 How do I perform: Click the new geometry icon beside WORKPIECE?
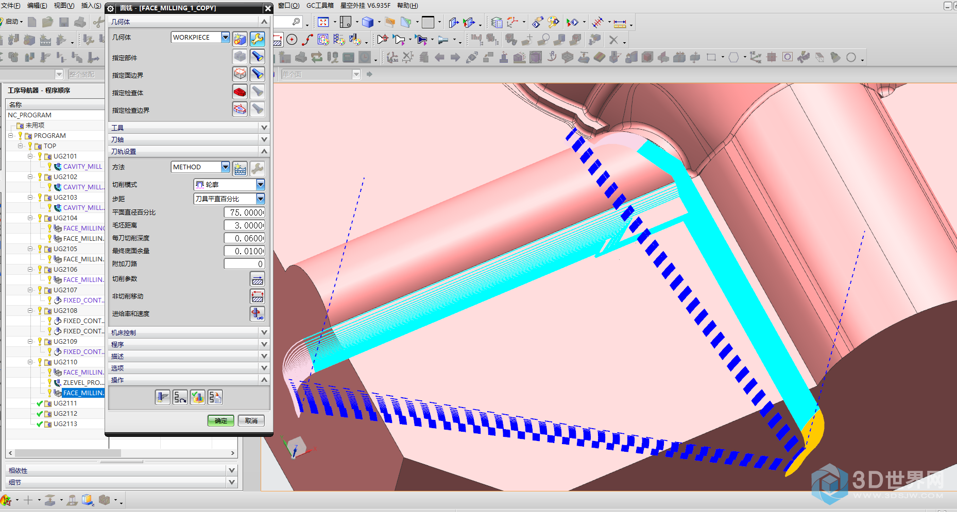pyautogui.click(x=240, y=39)
